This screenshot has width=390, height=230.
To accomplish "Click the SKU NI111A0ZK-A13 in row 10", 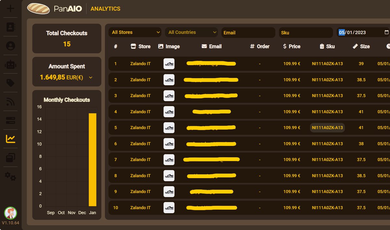I will 327,208.
